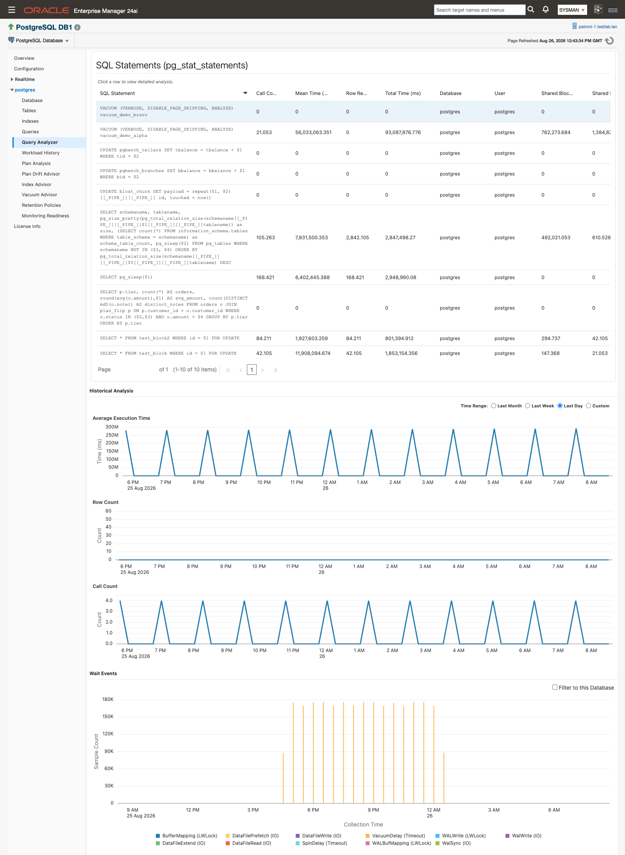Image resolution: width=625 pixels, height=855 pixels.
Task: Sort by Total Time (ms) column header
Action: point(403,93)
